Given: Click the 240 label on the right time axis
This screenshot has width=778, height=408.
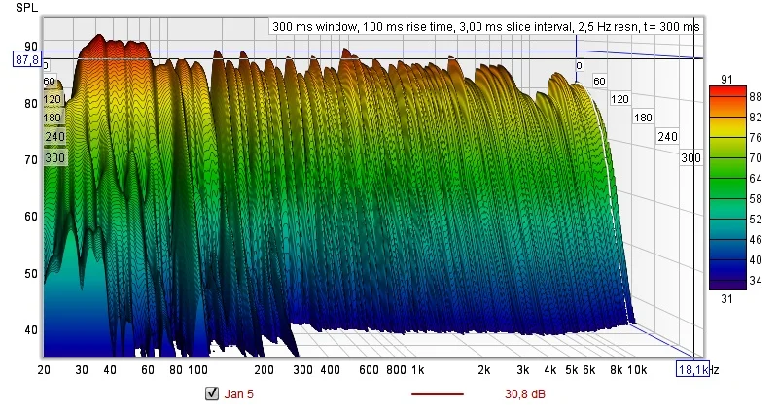Looking at the screenshot, I should [x=667, y=136].
